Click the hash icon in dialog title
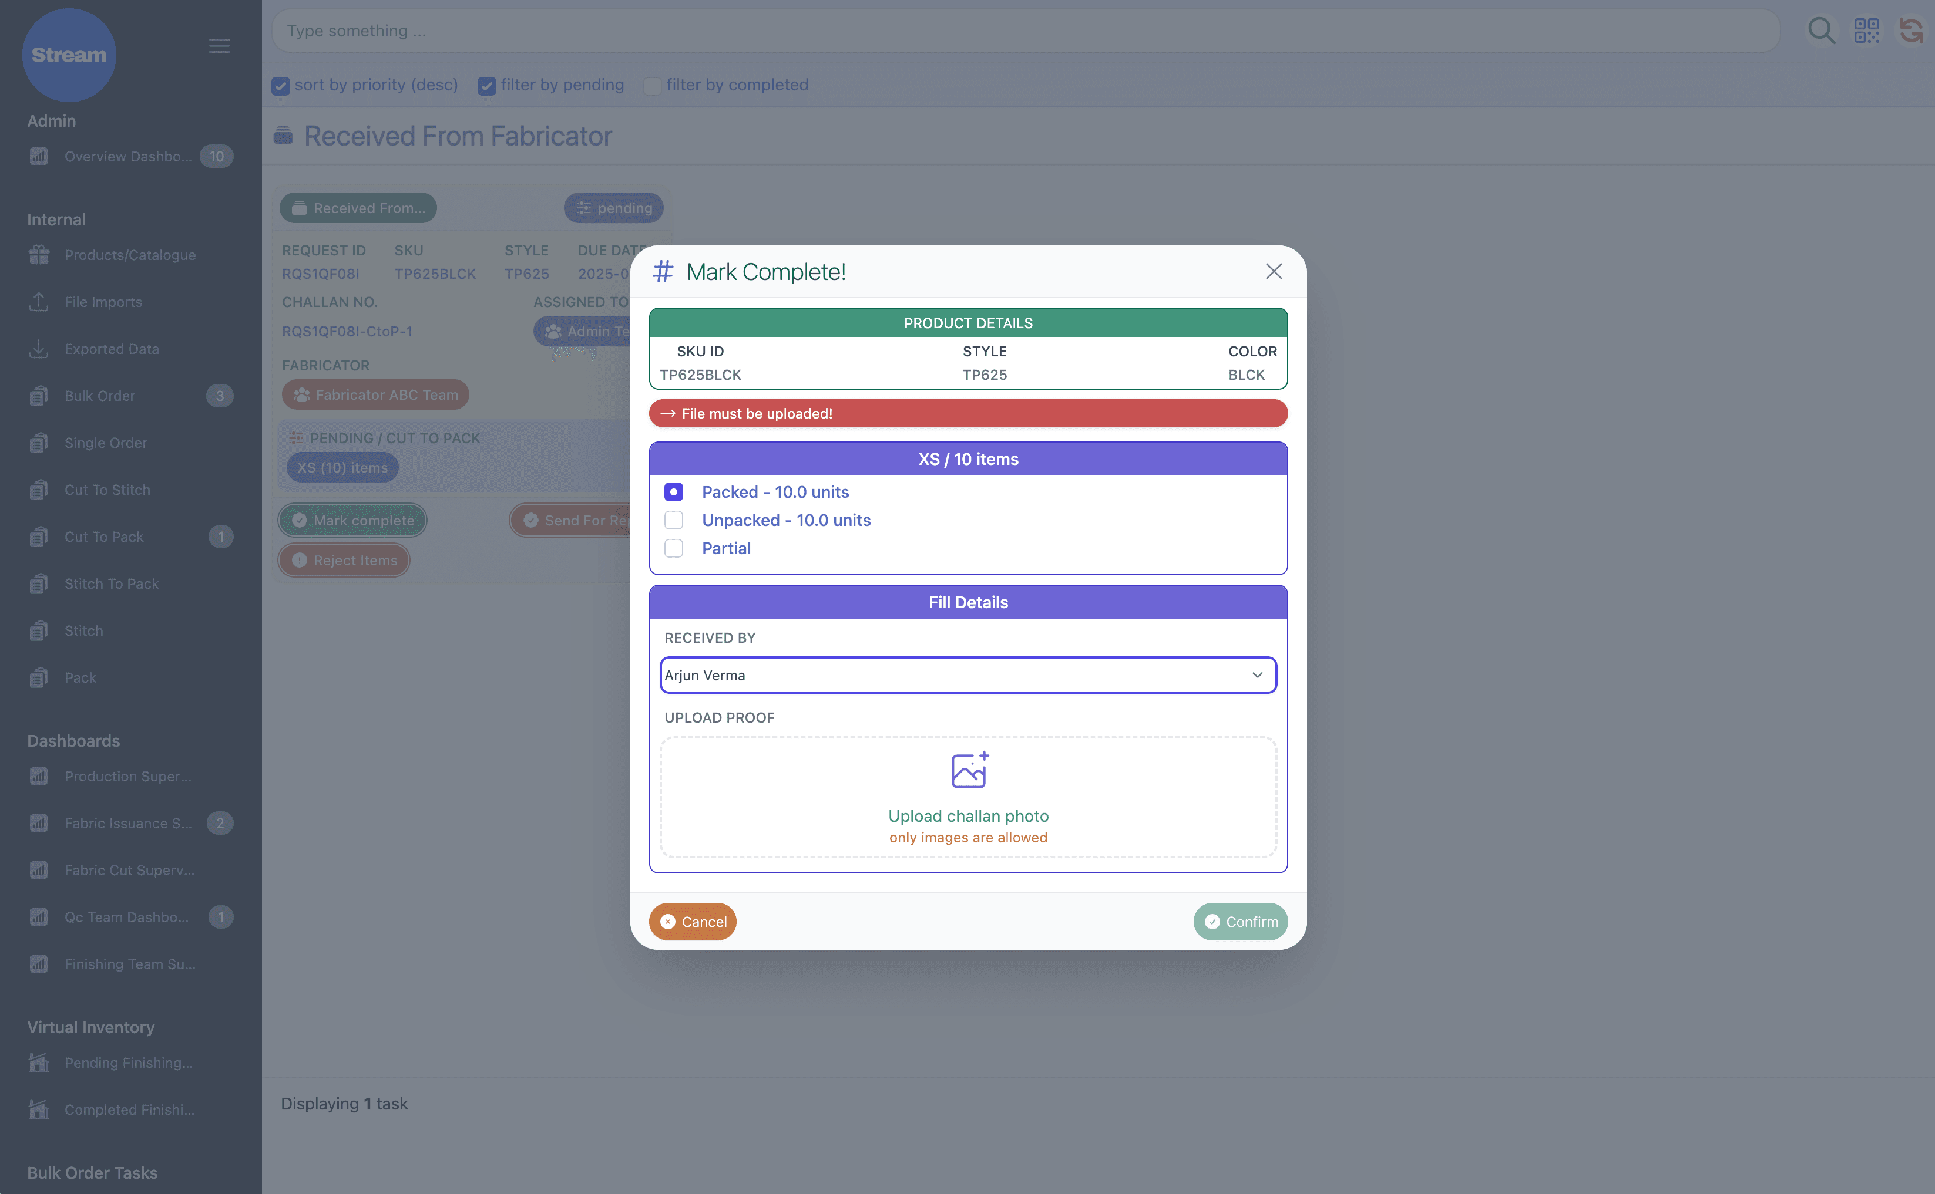Image resolution: width=1935 pixels, height=1194 pixels. (x=662, y=272)
